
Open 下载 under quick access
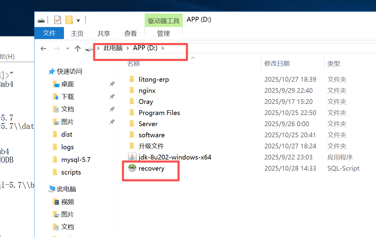pos(68,97)
